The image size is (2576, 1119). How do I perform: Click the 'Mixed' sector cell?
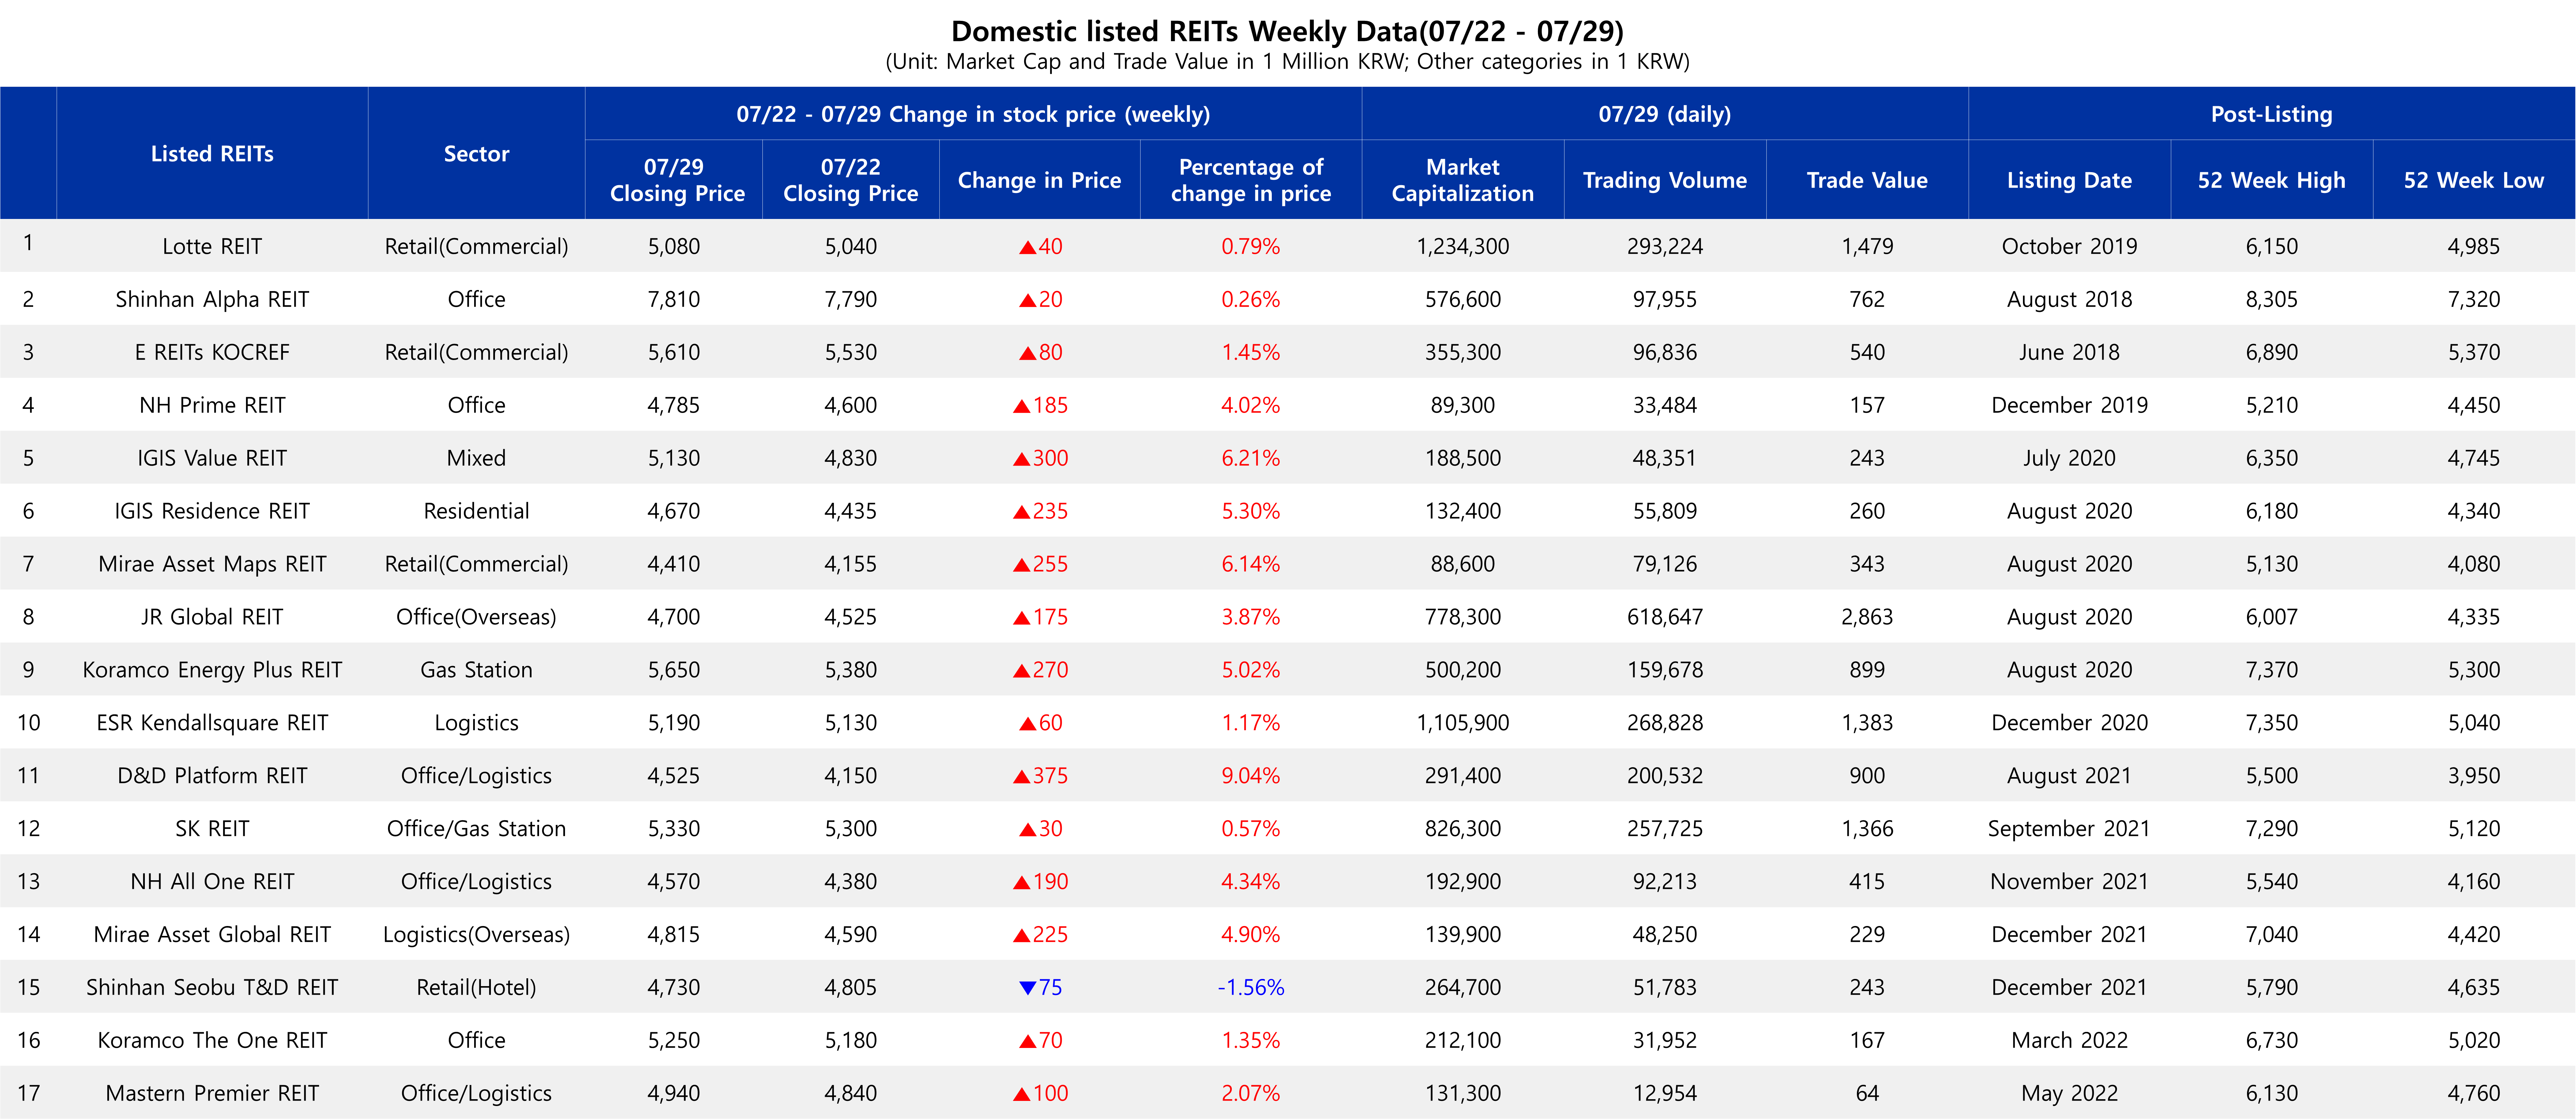[x=476, y=458]
